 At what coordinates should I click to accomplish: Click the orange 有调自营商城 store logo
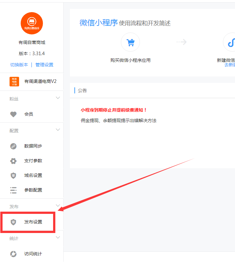32,23
